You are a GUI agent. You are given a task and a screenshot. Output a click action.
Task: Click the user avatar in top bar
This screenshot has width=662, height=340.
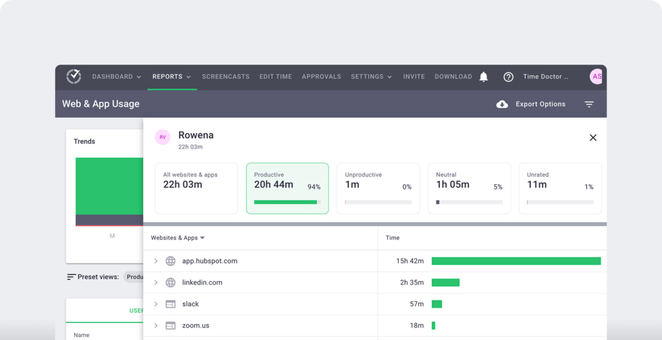point(597,76)
